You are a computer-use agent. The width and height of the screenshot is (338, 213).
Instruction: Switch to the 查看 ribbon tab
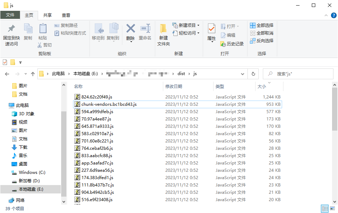pyautogui.click(x=66, y=15)
